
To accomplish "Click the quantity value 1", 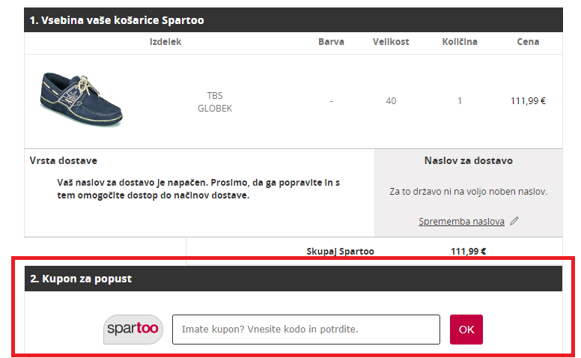I will 460,101.
